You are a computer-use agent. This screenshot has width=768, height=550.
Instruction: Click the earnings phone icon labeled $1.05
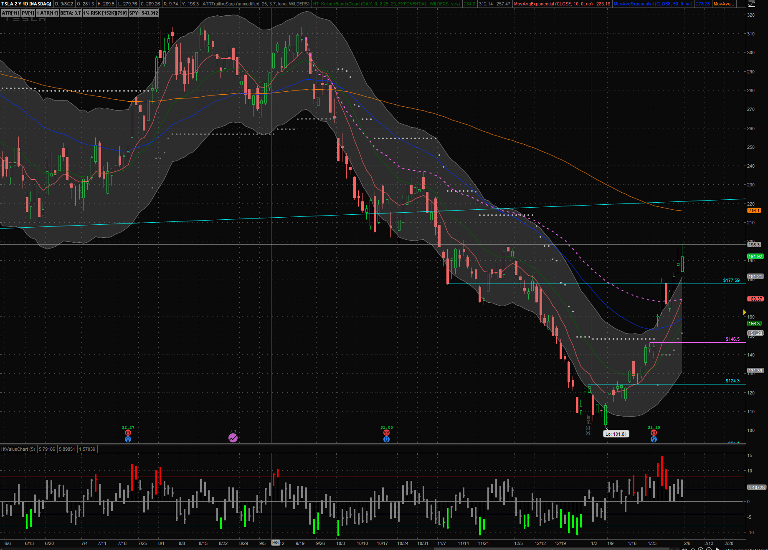pyautogui.click(x=386, y=433)
